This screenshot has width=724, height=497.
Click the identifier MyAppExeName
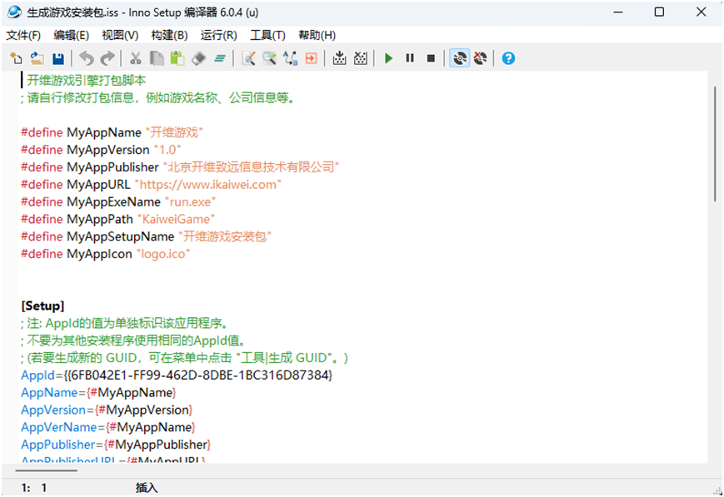click(x=113, y=201)
